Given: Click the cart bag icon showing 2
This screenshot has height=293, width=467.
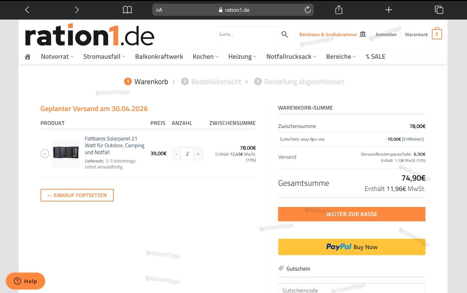Looking at the screenshot, I should coord(437,34).
